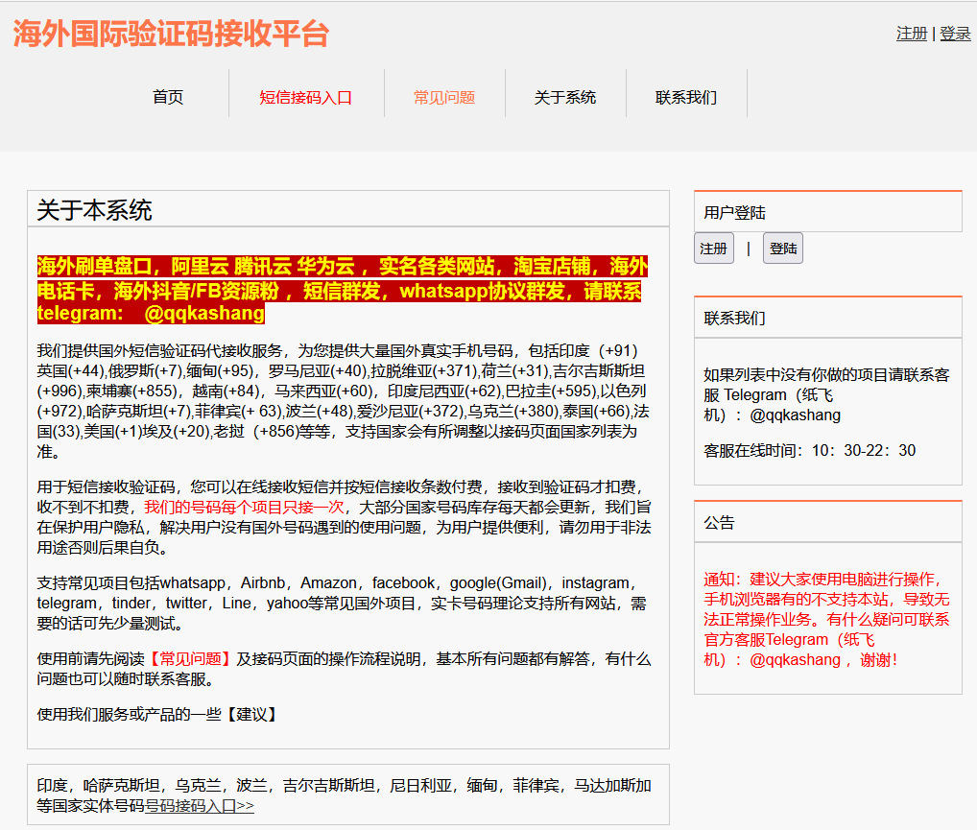The width and height of the screenshot is (977, 830).
Task: Click the 注册 button under 用户登陆
Action: pos(714,249)
